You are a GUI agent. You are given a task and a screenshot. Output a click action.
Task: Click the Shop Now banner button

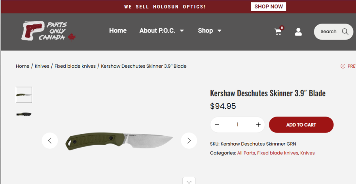point(269,7)
